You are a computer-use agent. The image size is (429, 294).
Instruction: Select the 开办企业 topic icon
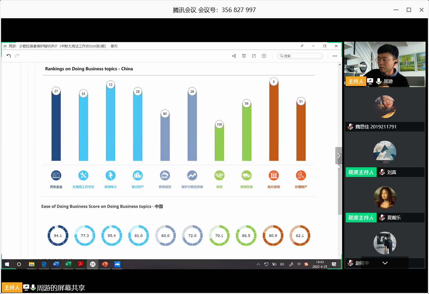coord(56,175)
